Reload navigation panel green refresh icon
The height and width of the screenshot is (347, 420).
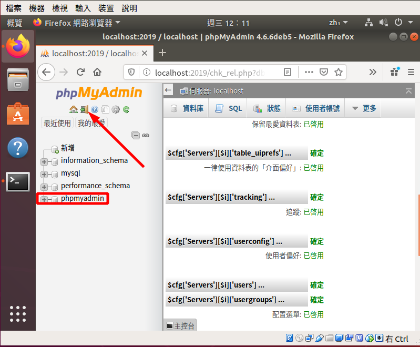pyautogui.click(x=126, y=109)
